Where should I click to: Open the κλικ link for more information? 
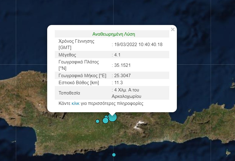(75, 103)
